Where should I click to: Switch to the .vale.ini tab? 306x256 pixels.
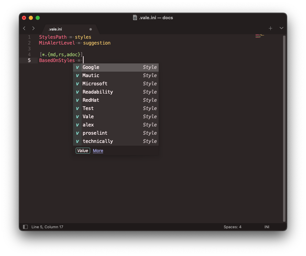pyautogui.click(x=56, y=29)
